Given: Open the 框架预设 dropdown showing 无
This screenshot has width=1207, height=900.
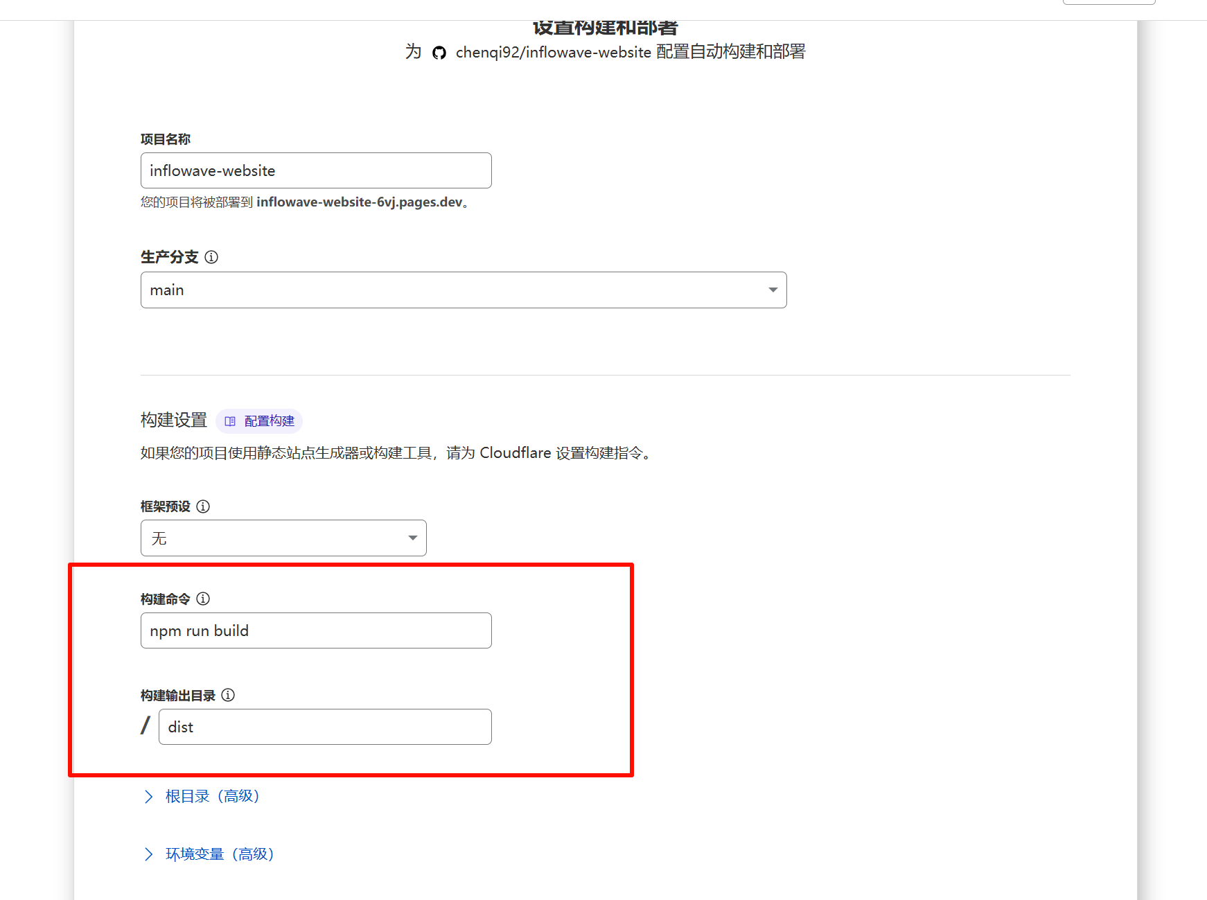Looking at the screenshot, I should (283, 538).
